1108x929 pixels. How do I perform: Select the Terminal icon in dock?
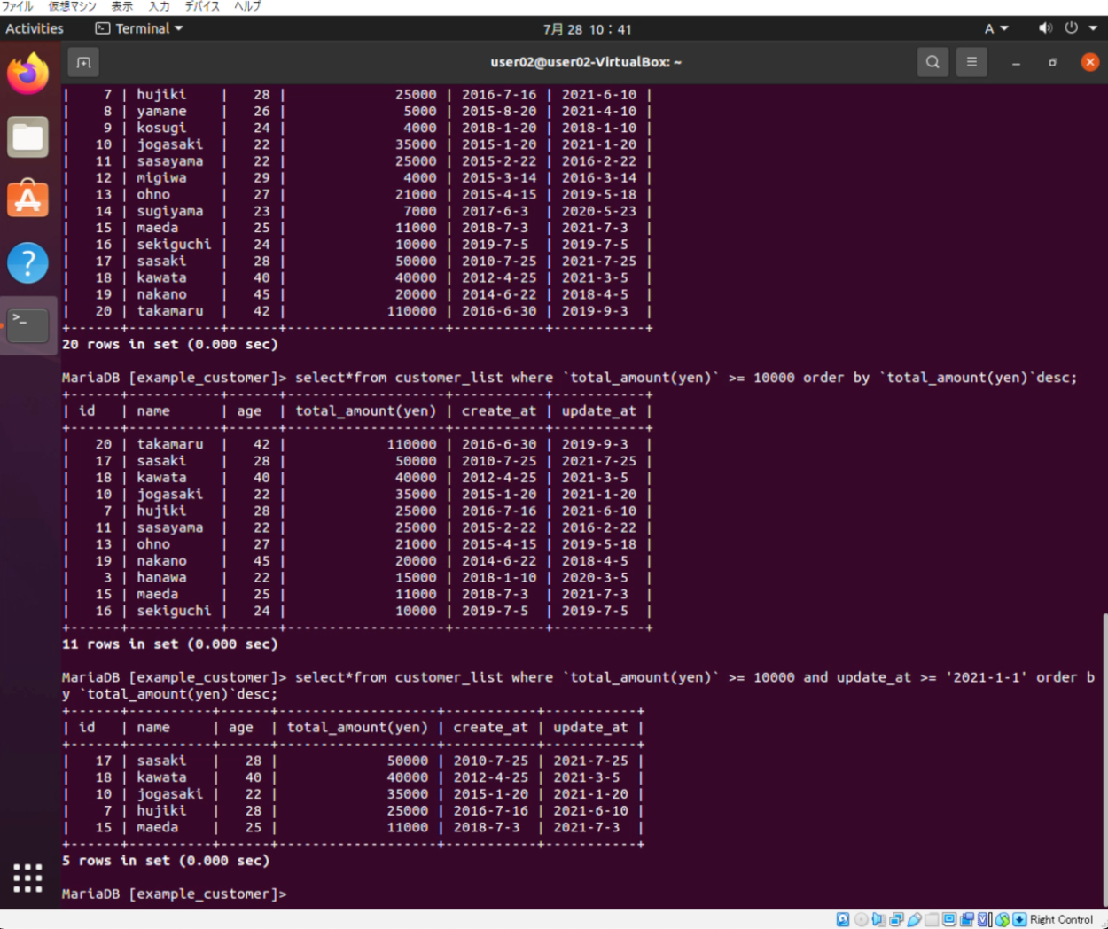pyautogui.click(x=27, y=325)
